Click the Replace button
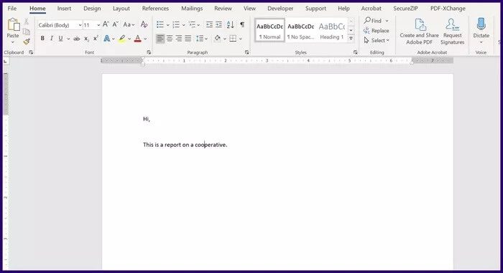Image resolution: width=503 pixels, height=273 pixels. click(377, 31)
